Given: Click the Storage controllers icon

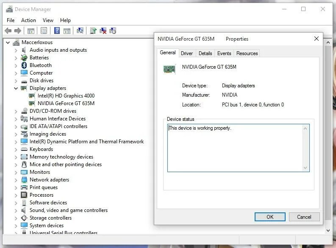Looking at the screenshot, I should (x=24, y=218).
